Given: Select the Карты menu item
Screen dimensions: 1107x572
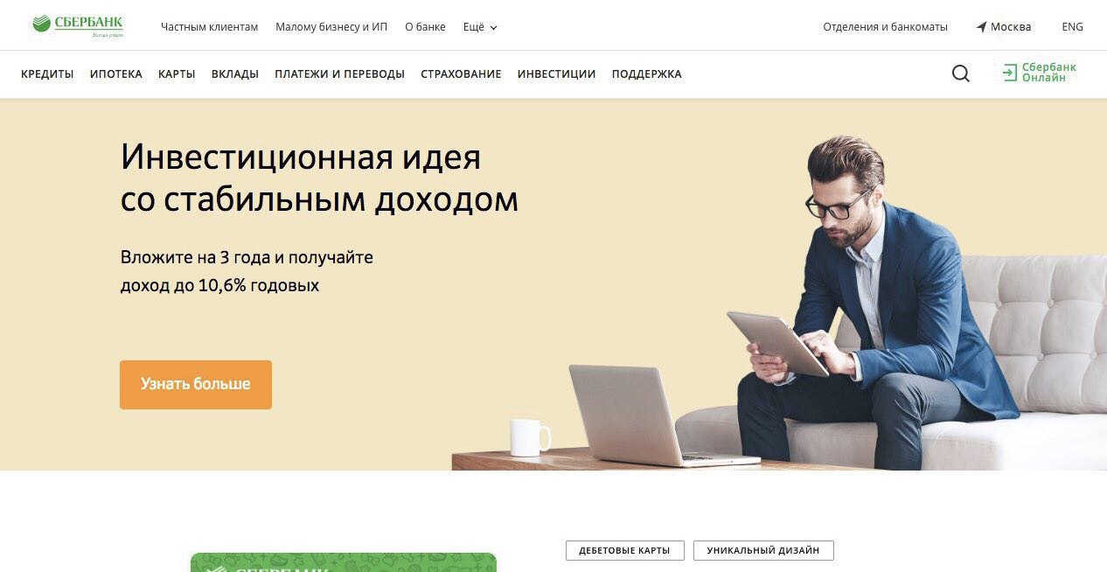Looking at the screenshot, I should click(177, 74).
